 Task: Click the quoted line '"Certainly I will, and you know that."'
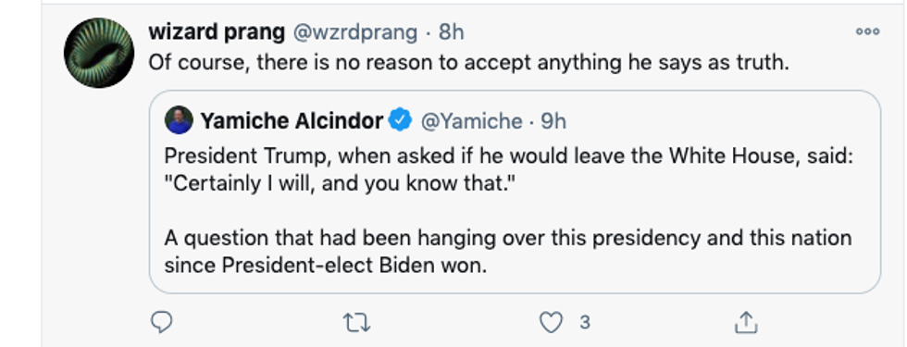(x=340, y=184)
